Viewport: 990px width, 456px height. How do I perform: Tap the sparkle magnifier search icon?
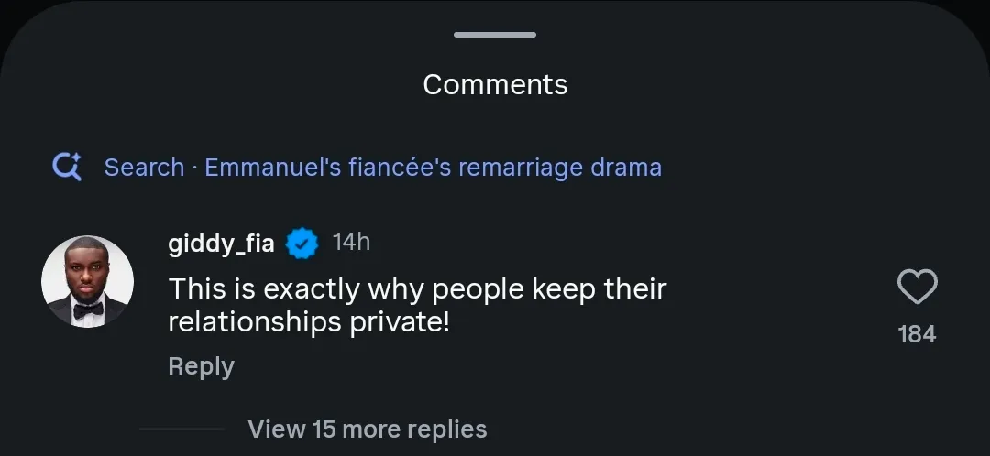coord(67,168)
